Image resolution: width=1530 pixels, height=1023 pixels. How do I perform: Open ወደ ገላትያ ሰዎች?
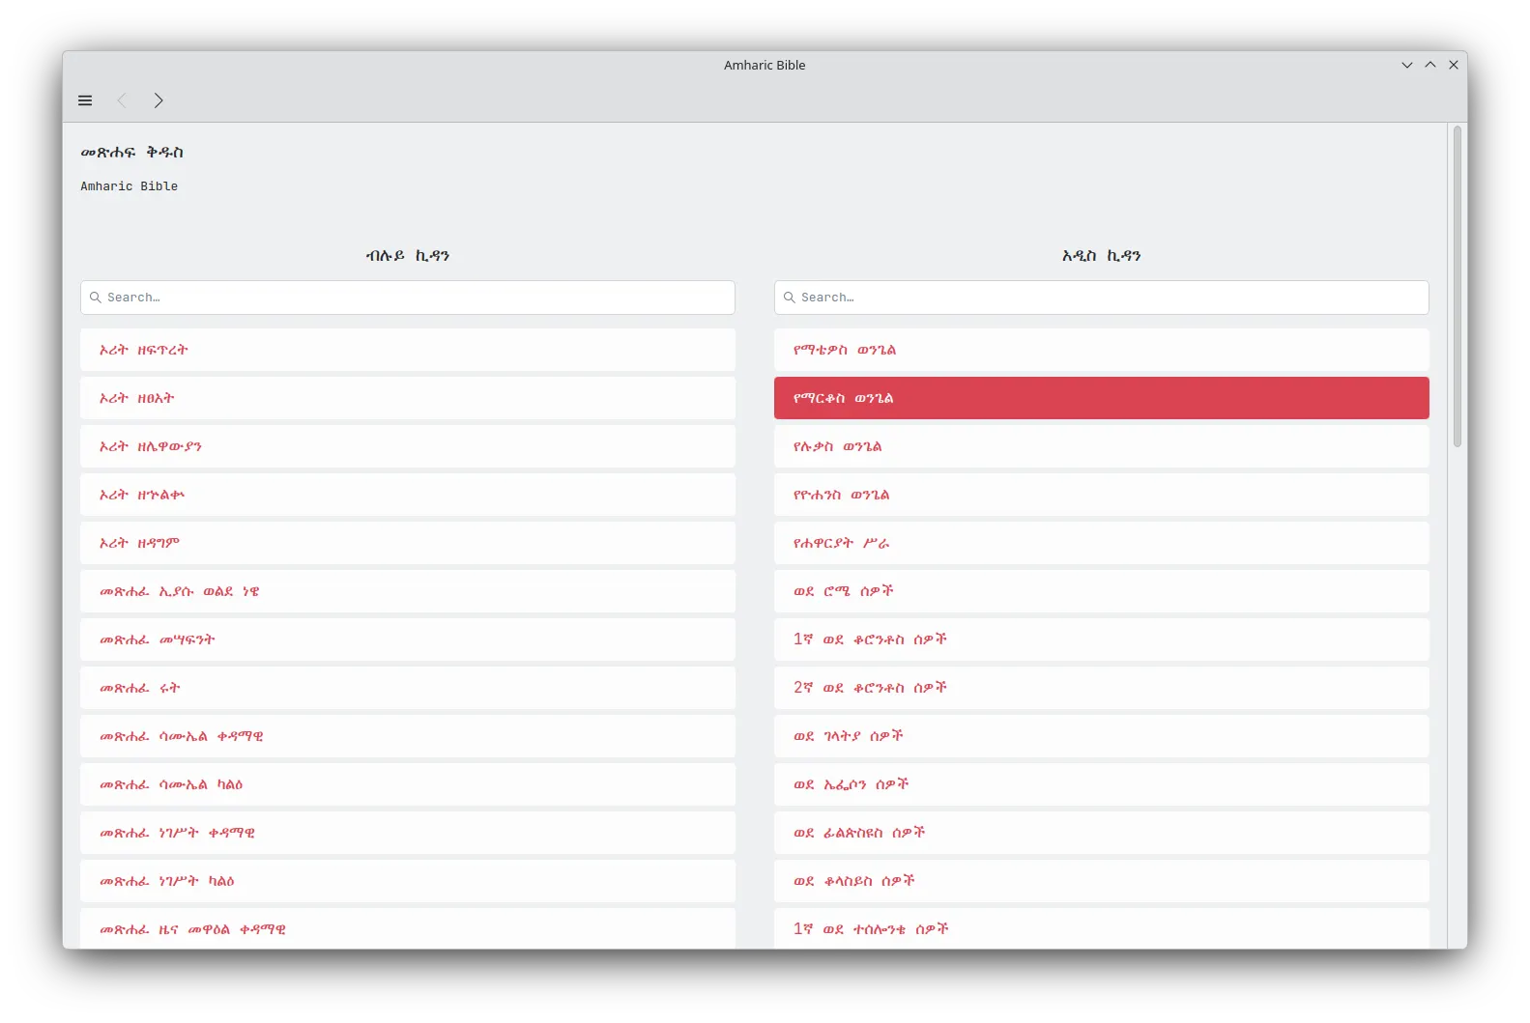[x=1102, y=736]
